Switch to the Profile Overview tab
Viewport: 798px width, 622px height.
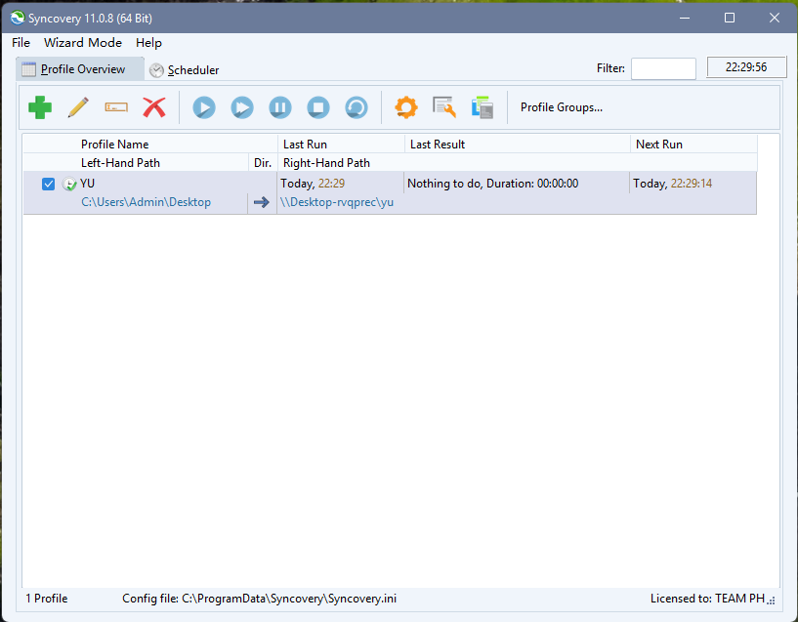point(80,69)
